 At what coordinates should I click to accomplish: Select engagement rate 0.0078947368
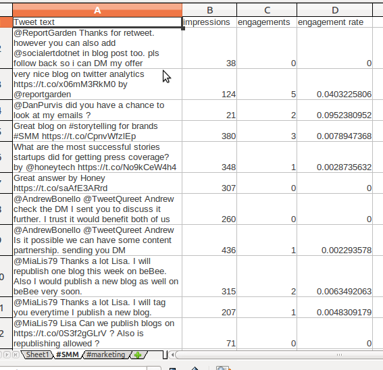(334, 131)
